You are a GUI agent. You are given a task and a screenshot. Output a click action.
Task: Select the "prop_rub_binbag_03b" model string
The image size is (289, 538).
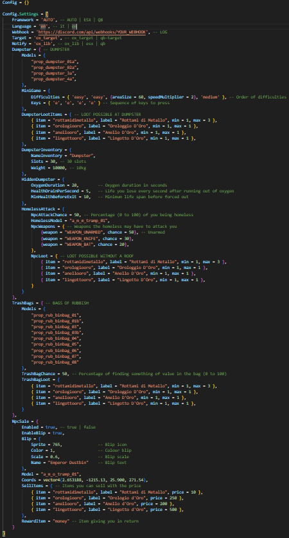tap(57, 333)
